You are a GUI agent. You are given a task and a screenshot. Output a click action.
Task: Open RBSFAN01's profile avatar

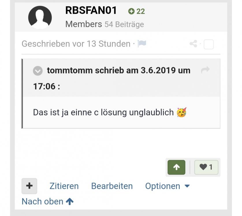pos(40,17)
